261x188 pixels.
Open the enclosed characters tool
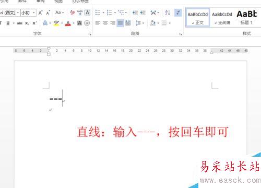coord(87,23)
